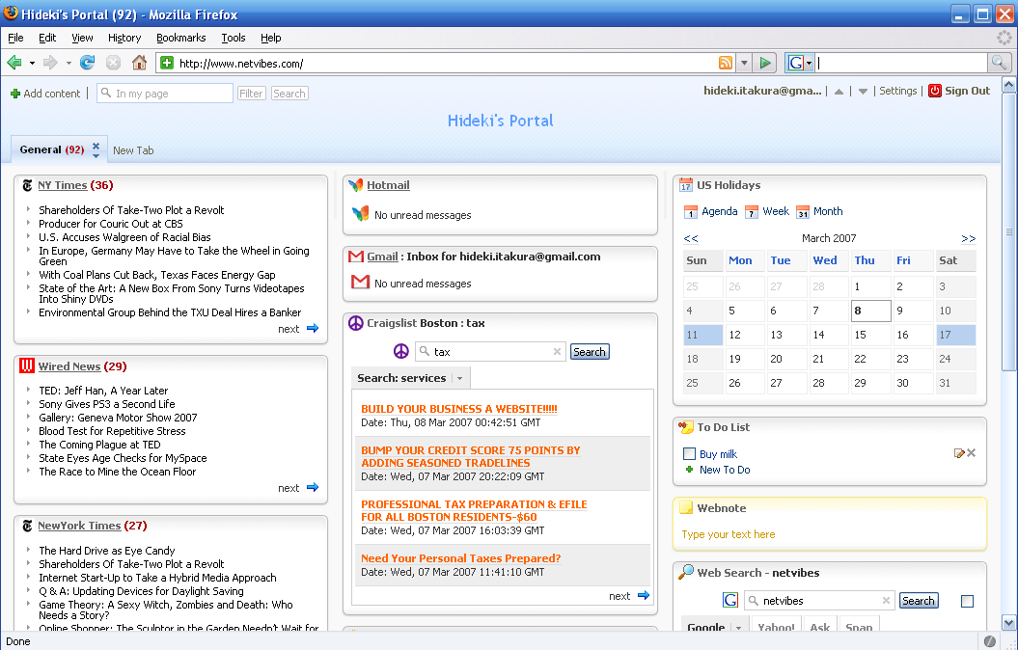The width and height of the screenshot is (1018, 650).
Task: Click the RSS feed icon in address bar
Action: pos(725,63)
